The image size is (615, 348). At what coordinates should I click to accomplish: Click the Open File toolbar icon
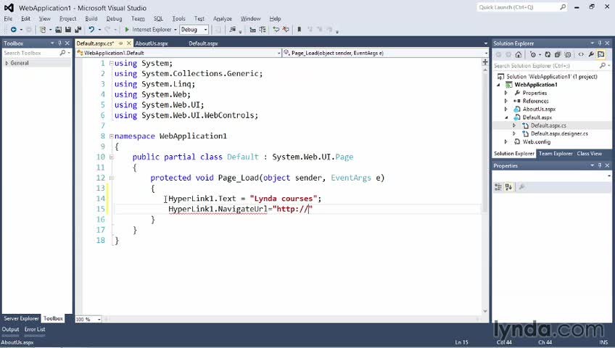click(58, 30)
